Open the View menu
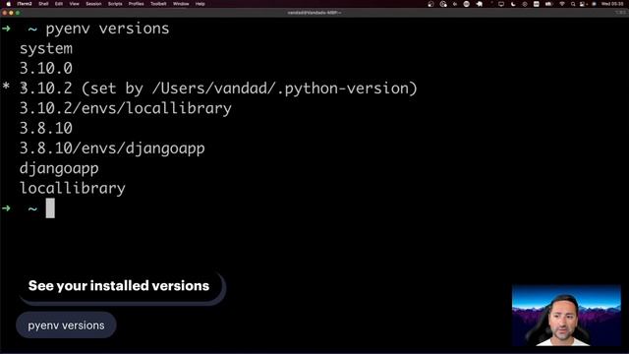 tap(75, 4)
